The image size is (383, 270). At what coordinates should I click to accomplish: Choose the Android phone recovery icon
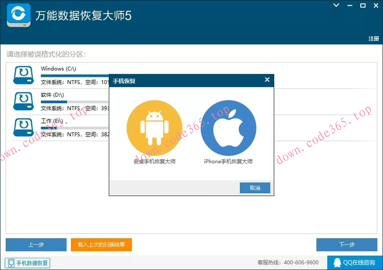click(x=154, y=128)
